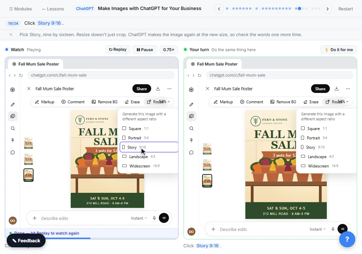Close the image editor in Your turn panel
362x254 pixels.
tap(207, 89)
